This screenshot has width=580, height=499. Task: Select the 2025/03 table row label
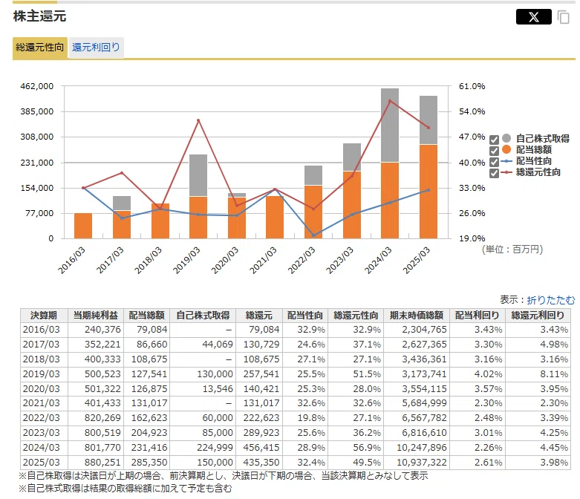pos(41,463)
